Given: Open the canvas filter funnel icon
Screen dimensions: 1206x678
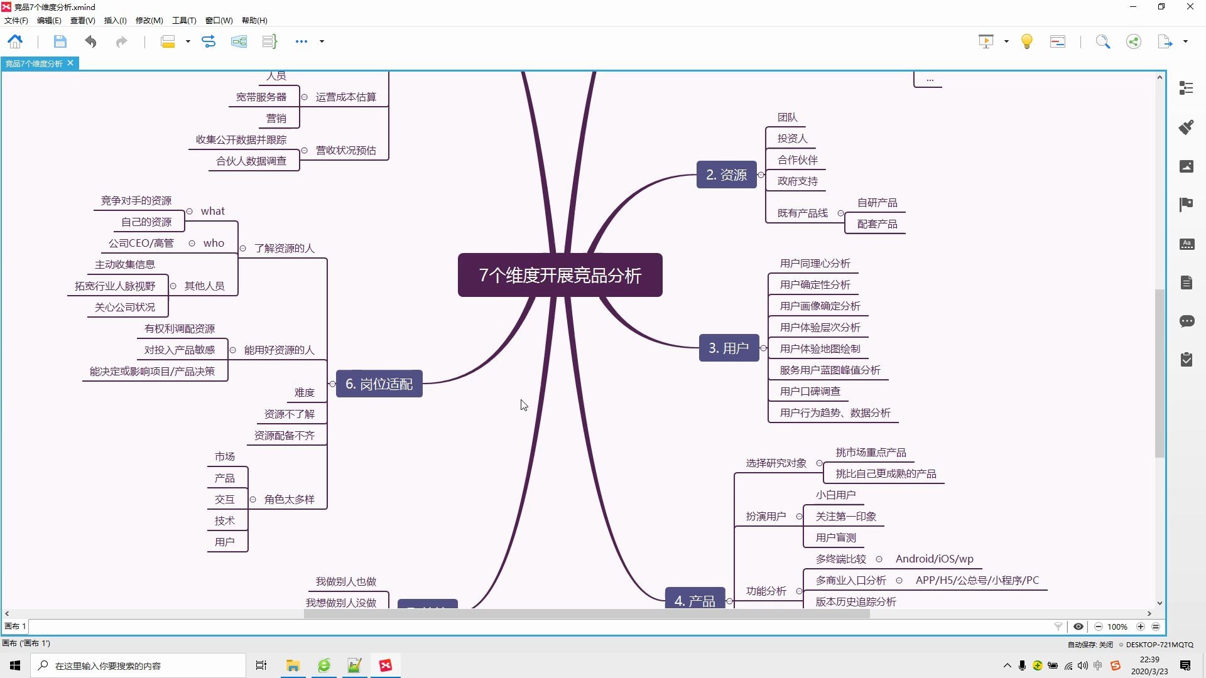Looking at the screenshot, I should pos(1058,627).
